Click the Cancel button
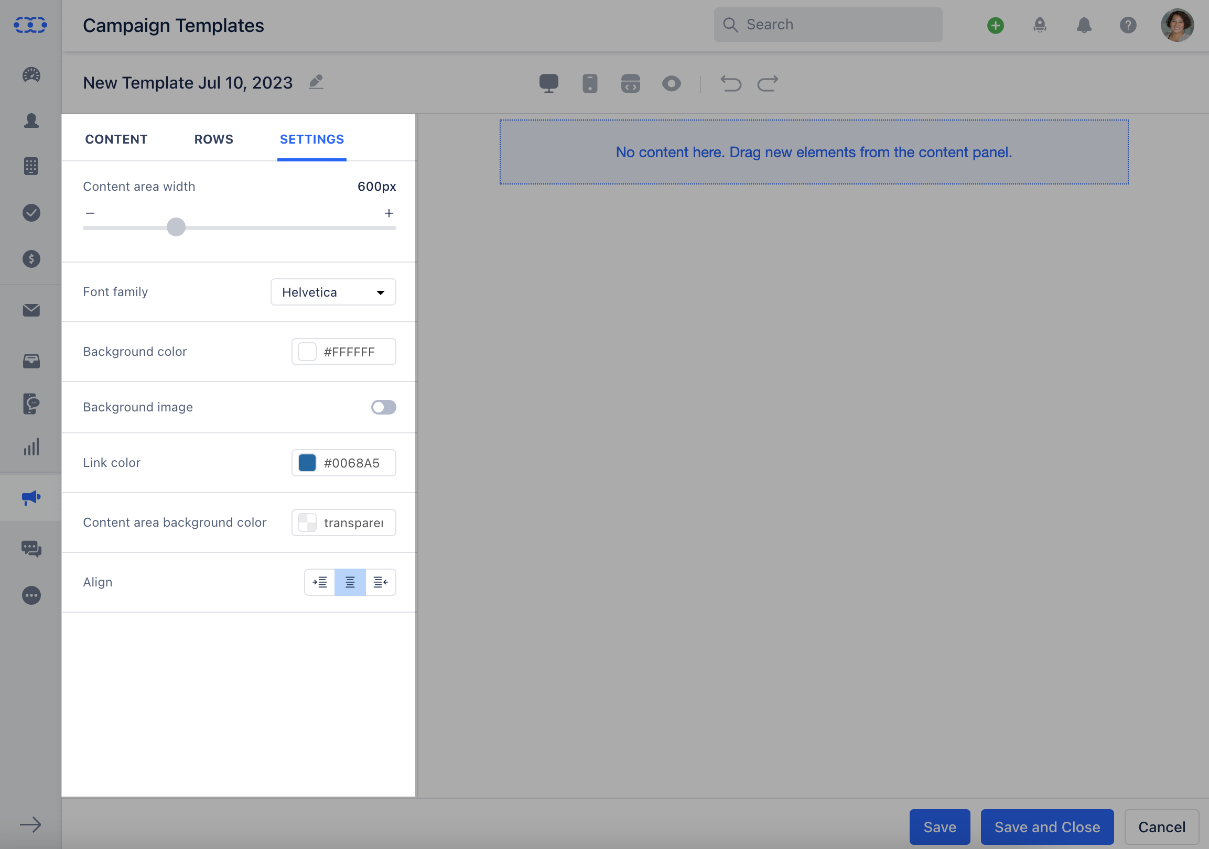Image resolution: width=1209 pixels, height=849 pixels. click(1161, 826)
